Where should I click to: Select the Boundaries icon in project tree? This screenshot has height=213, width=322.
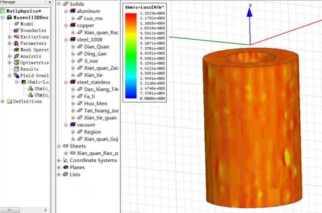(17, 30)
